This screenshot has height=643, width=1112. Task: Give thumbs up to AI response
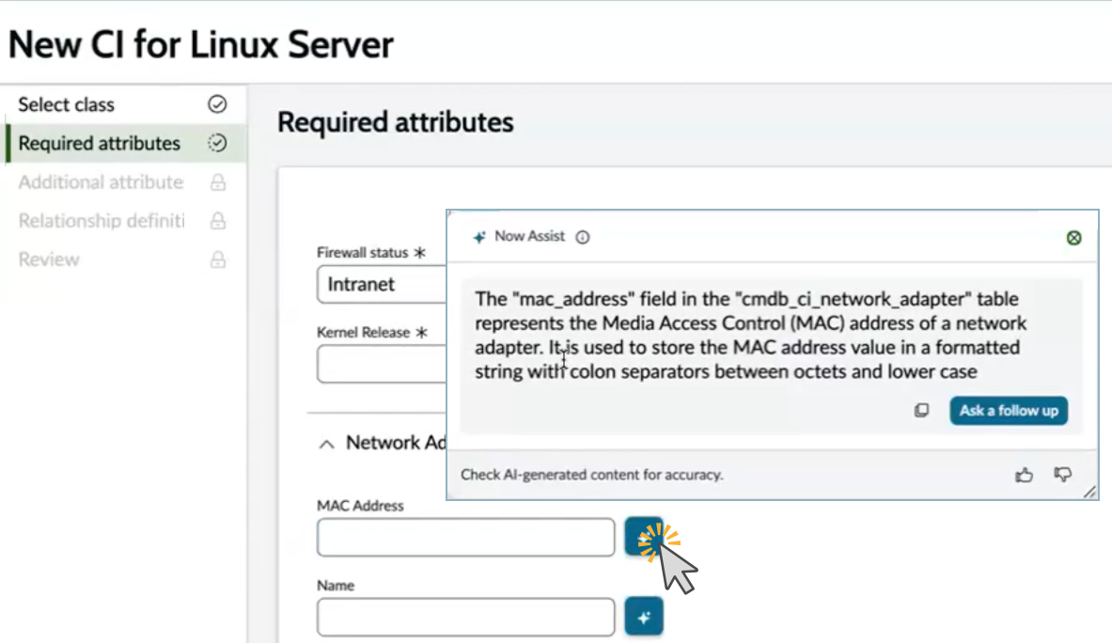[x=1024, y=475]
